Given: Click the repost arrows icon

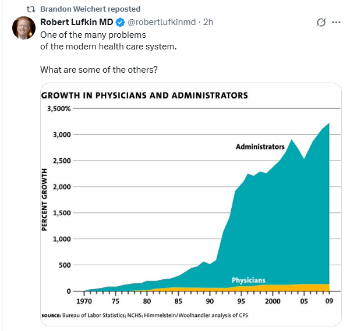Looking at the screenshot, I should [x=31, y=9].
